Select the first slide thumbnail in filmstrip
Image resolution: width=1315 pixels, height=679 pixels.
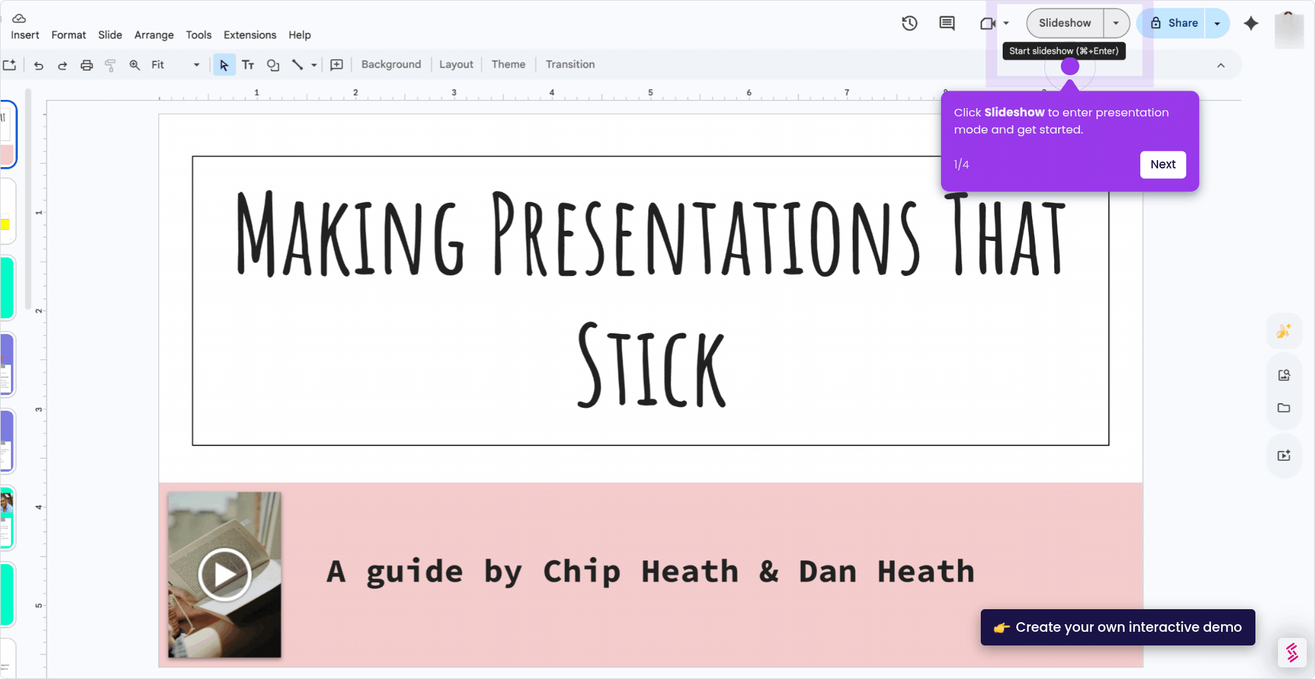tap(8, 134)
